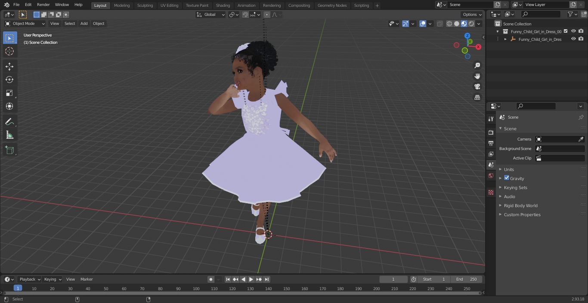Viewport: 588px width, 303px height.
Task: Select wireframe viewport shading
Action: pyautogui.click(x=449, y=24)
